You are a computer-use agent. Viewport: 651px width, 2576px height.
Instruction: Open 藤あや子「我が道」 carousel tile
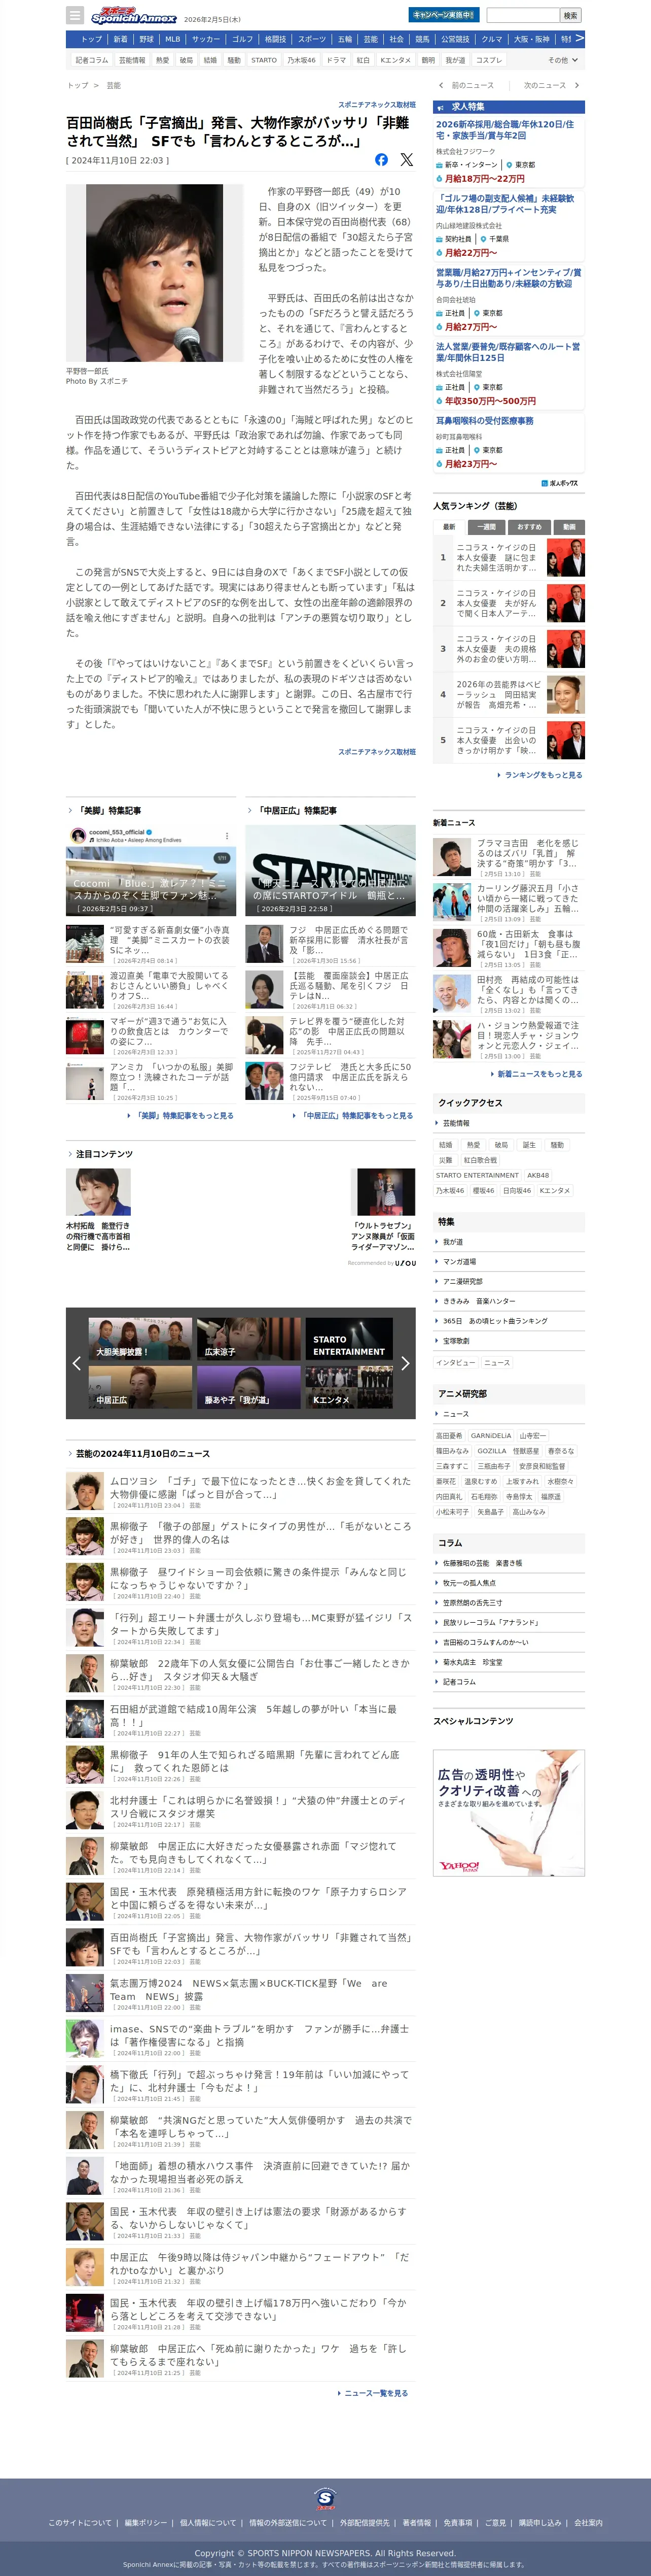click(248, 1387)
